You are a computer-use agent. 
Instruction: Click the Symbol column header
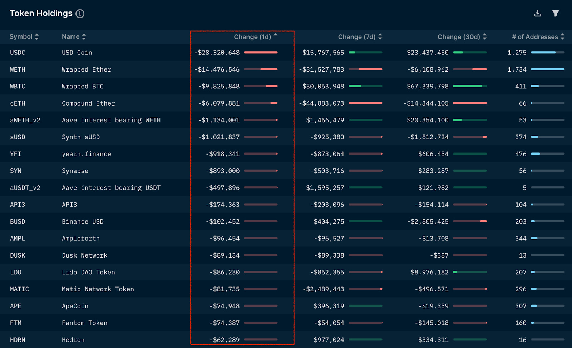tap(21, 36)
